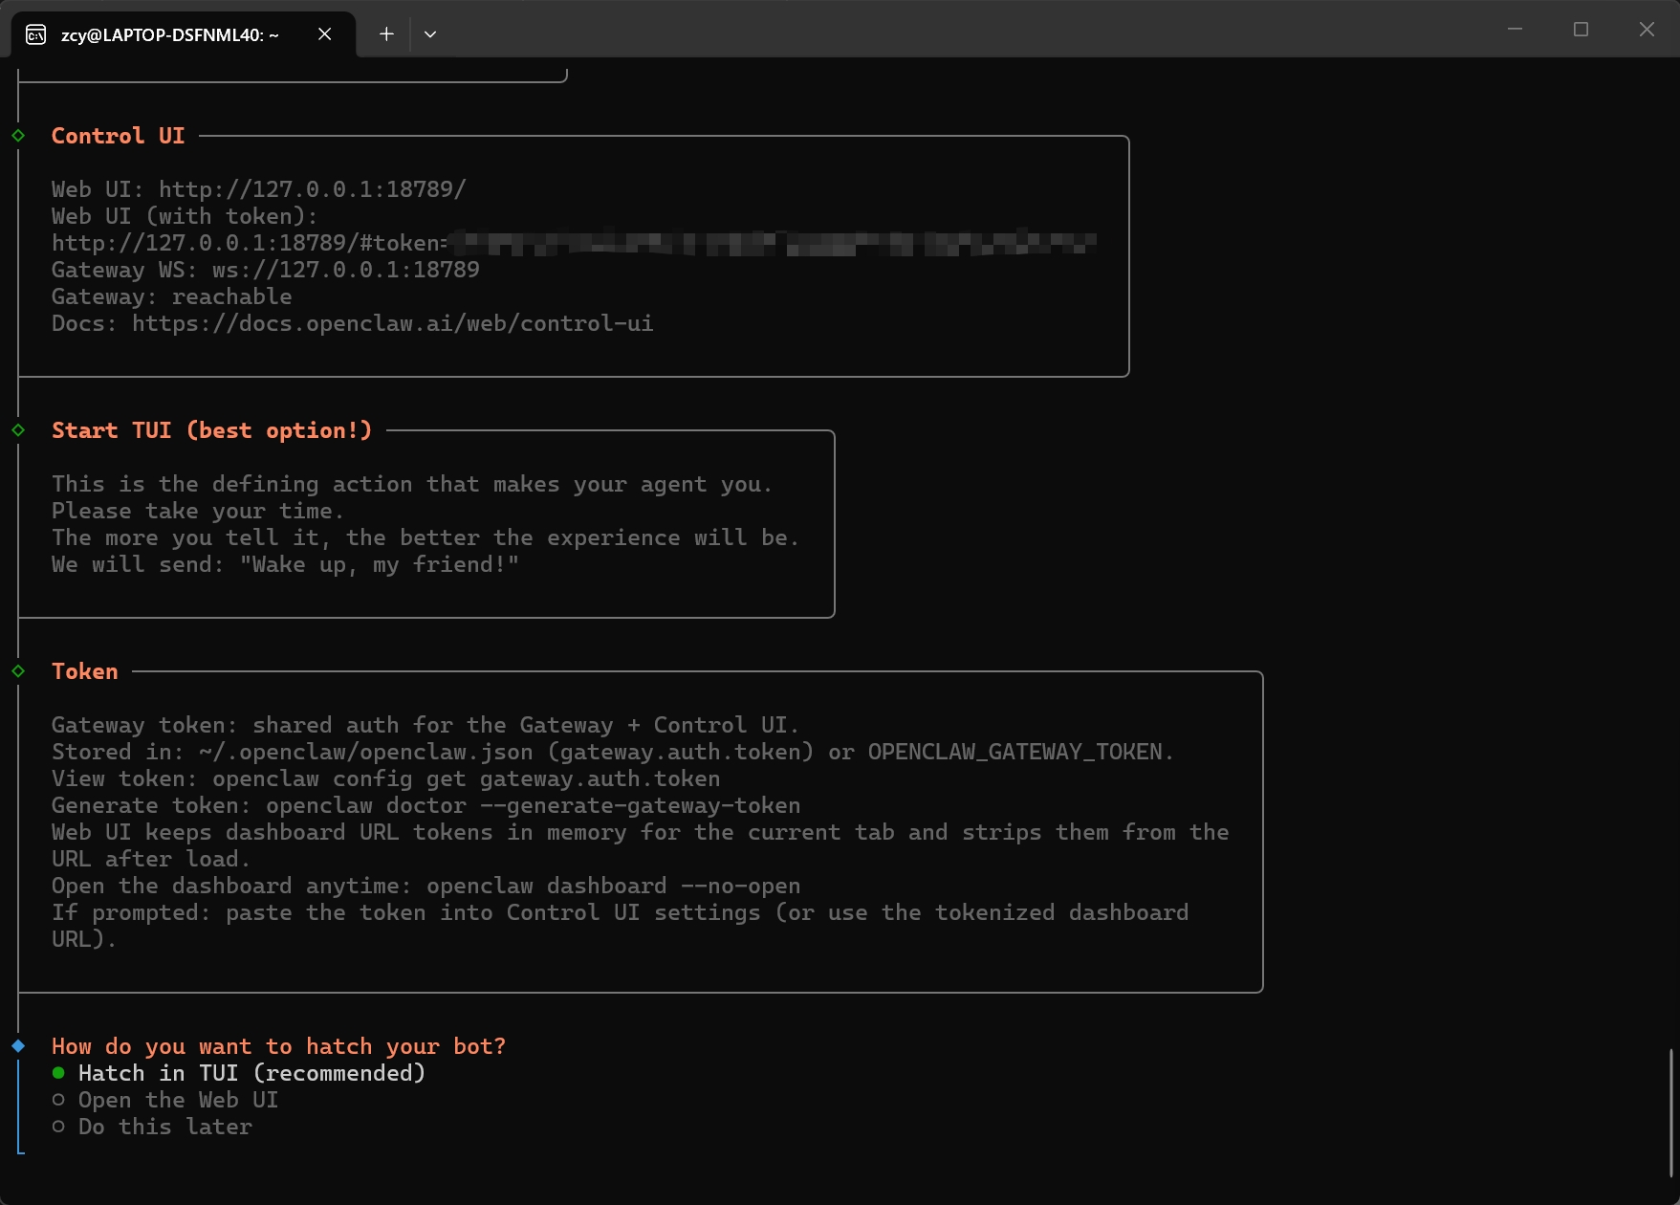Close the terminal window
Screen dimensions: 1680x1205
coord(1647,30)
